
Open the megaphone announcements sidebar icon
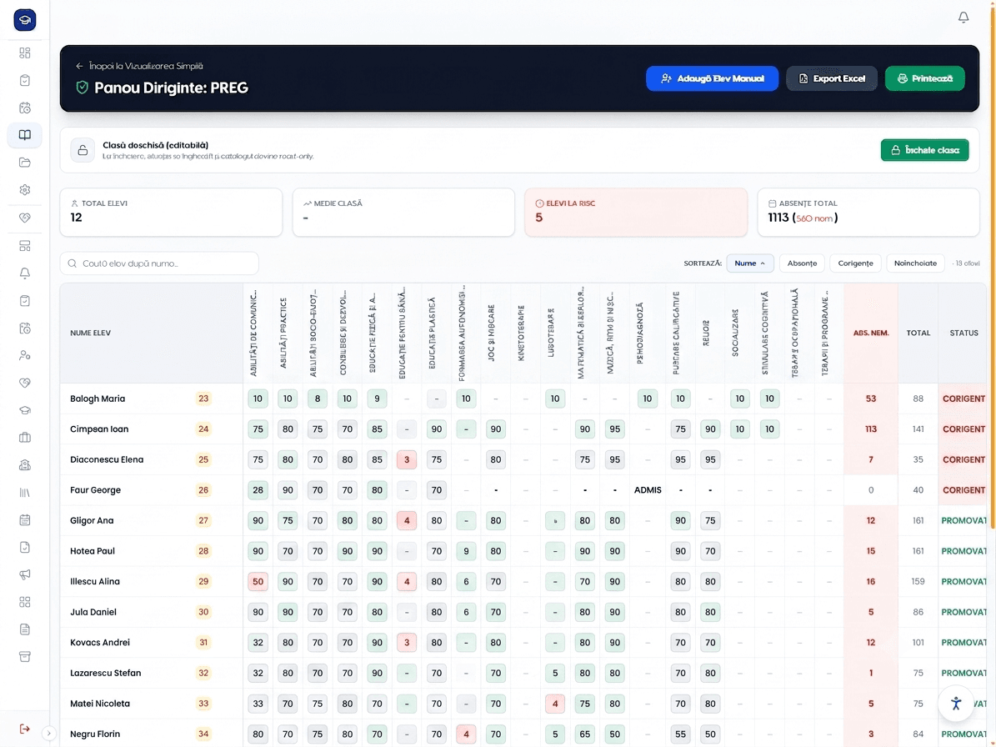point(25,574)
